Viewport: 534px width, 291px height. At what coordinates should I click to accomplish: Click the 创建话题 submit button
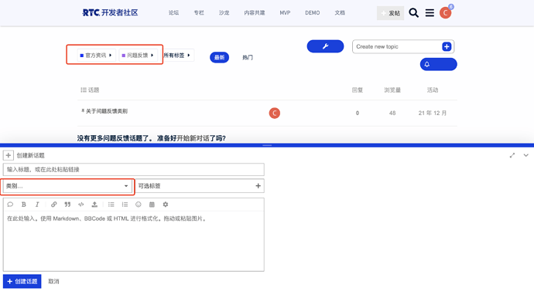click(22, 281)
